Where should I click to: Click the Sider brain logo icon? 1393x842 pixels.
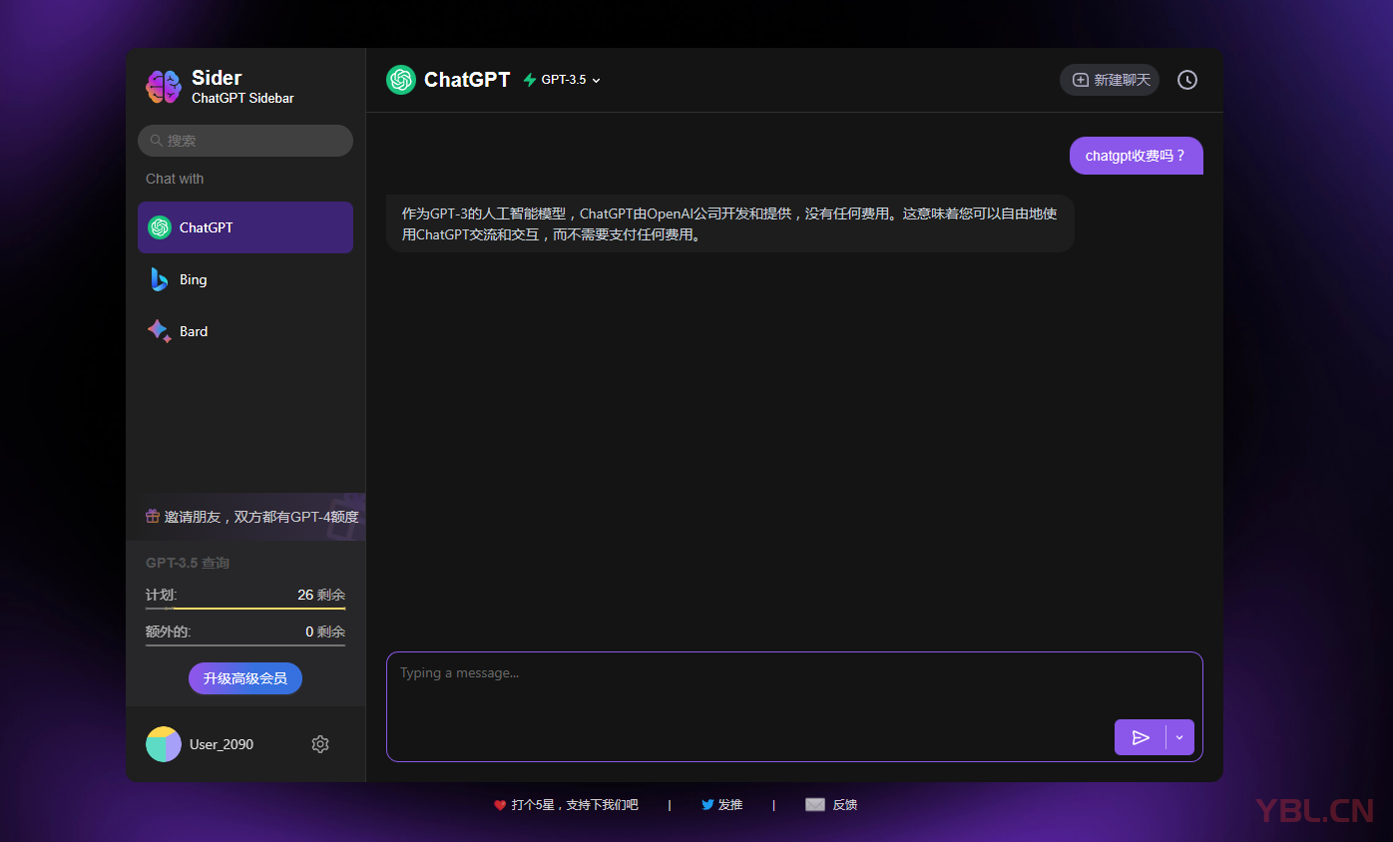coord(164,87)
